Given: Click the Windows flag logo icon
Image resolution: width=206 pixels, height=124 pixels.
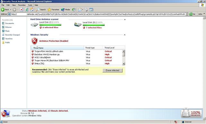Looking at the screenshot, I should click(x=202, y=5).
